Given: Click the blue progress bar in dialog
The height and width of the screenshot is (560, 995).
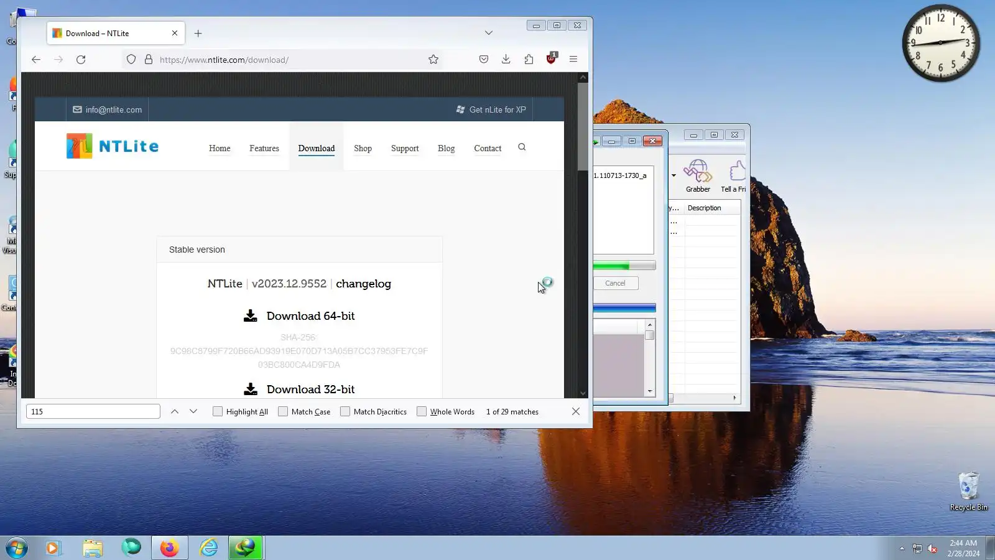Looking at the screenshot, I should (624, 308).
